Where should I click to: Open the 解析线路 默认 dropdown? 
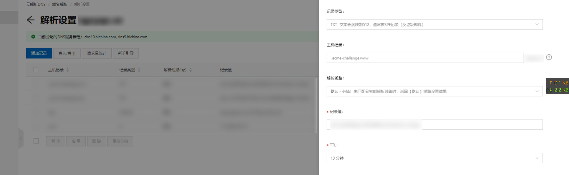tap(434, 91)
